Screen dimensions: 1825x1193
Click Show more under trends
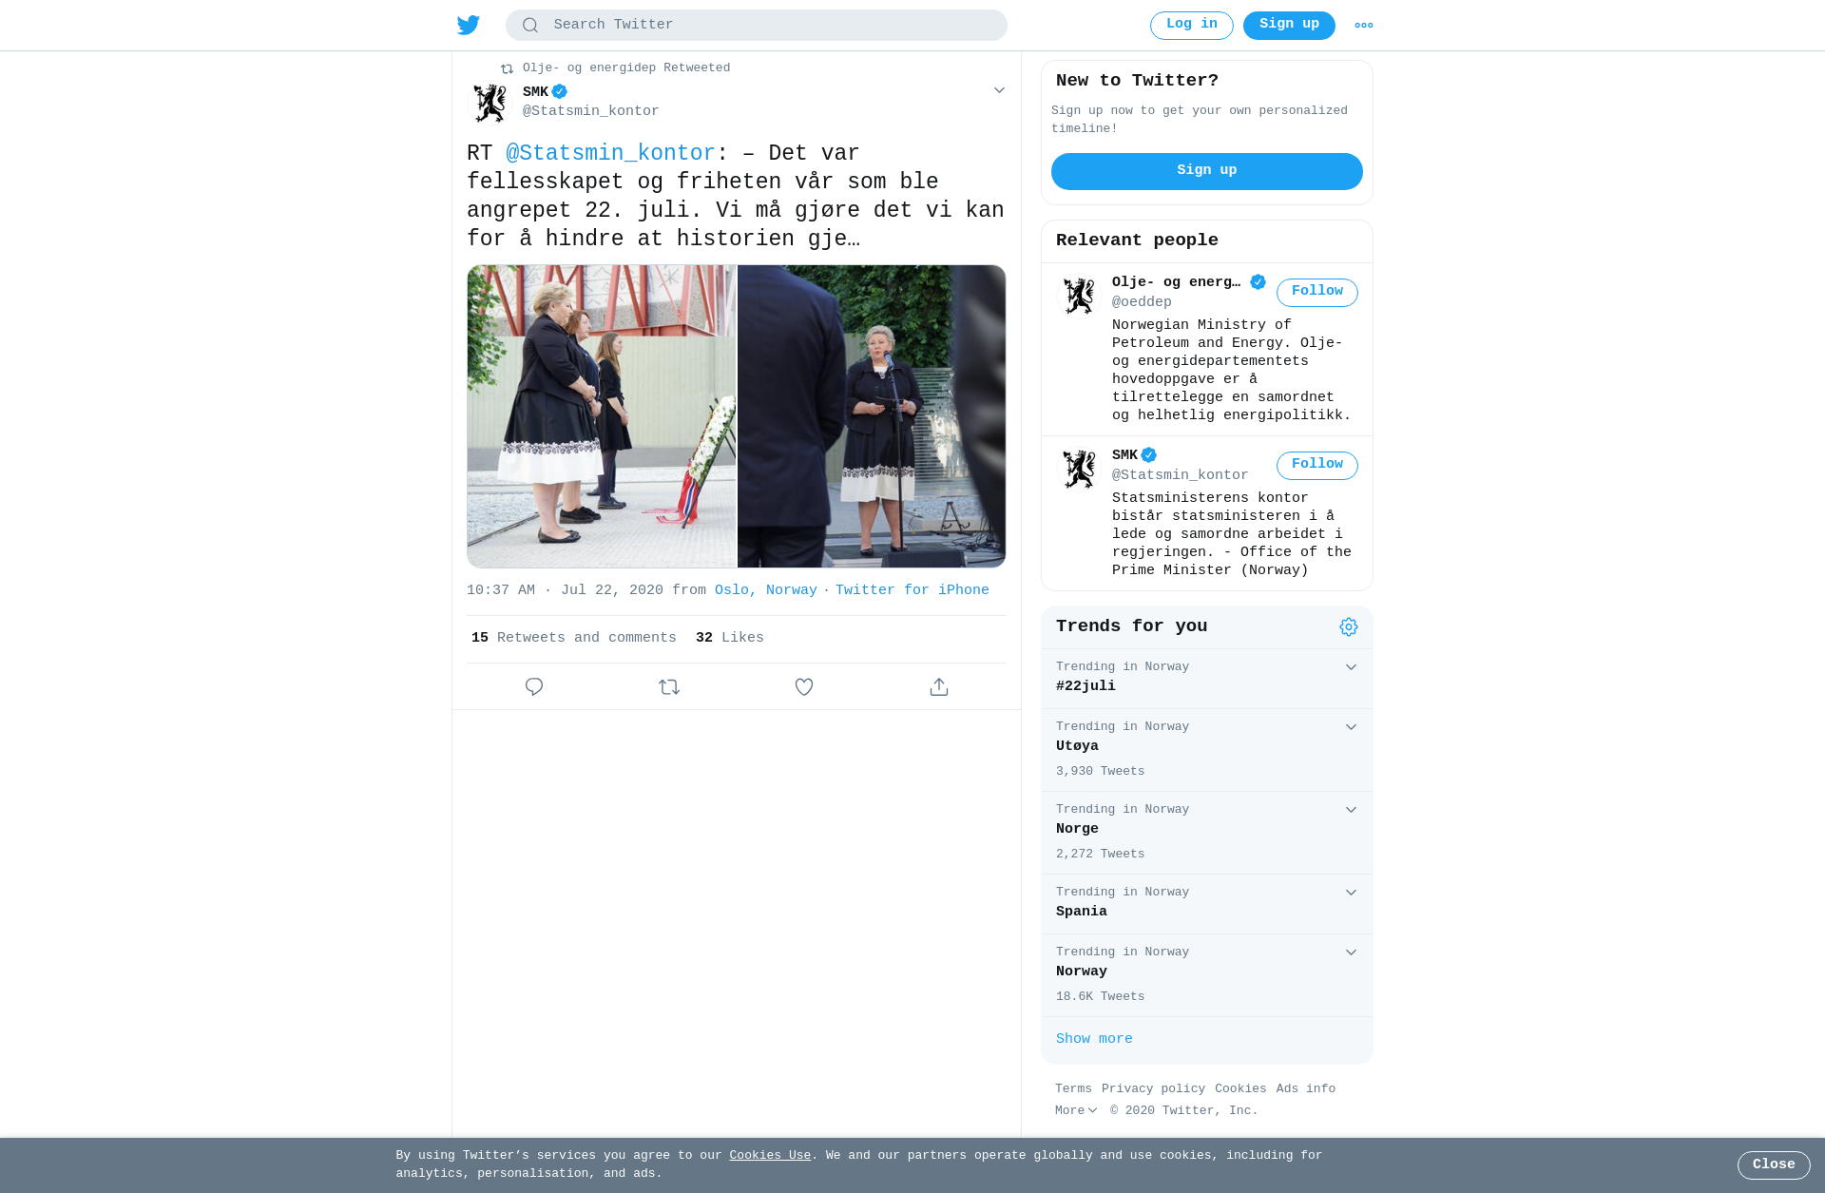click(1094, 1039)
